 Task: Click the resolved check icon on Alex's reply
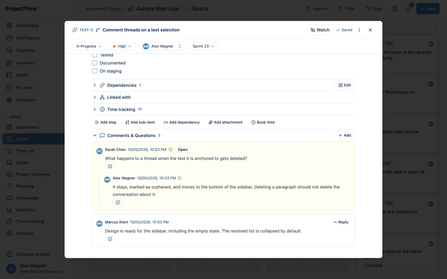tap(179, 178)
